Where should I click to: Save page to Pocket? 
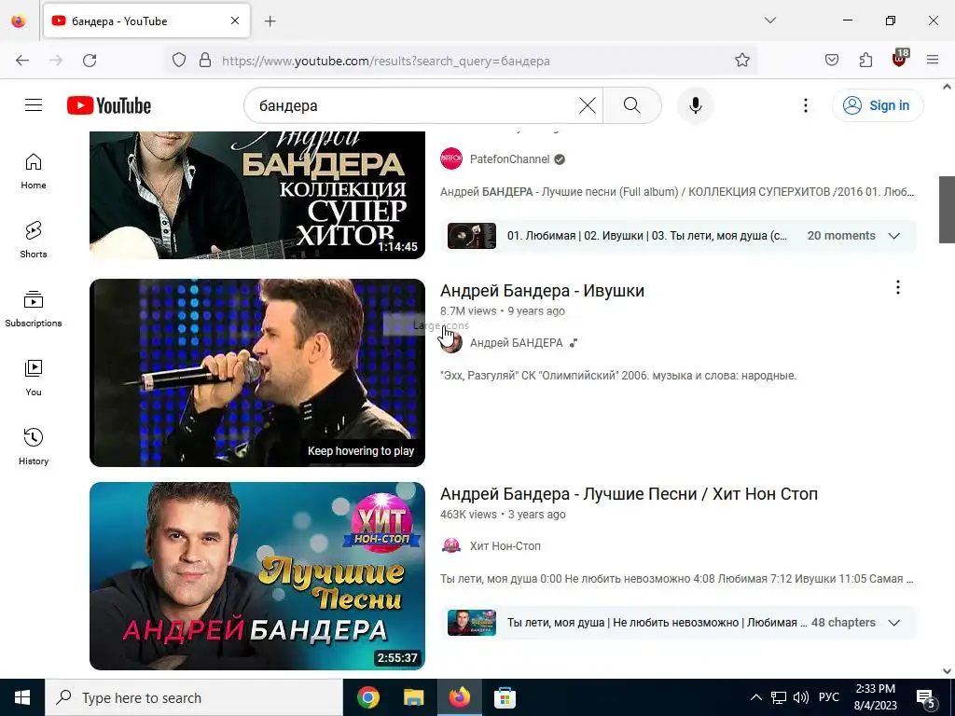pyautogui.click(x=831, y=61)
